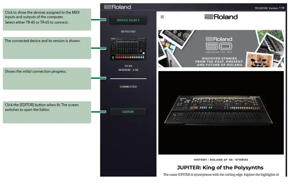This screenshot has width=289, height=183.
Task: Click the 'VERSION : 2.50' text
Action: click(x=128, y=70)
